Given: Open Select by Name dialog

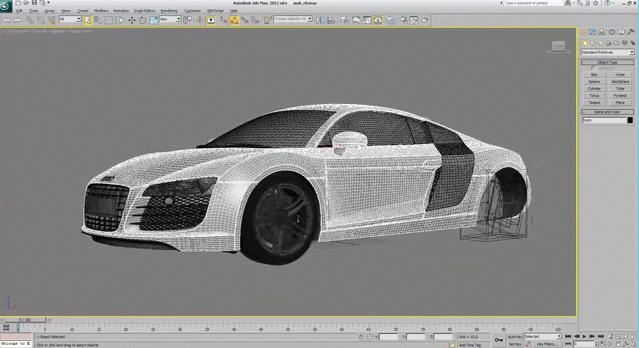Looking at the screenshot, I should (x=98, y=20).
